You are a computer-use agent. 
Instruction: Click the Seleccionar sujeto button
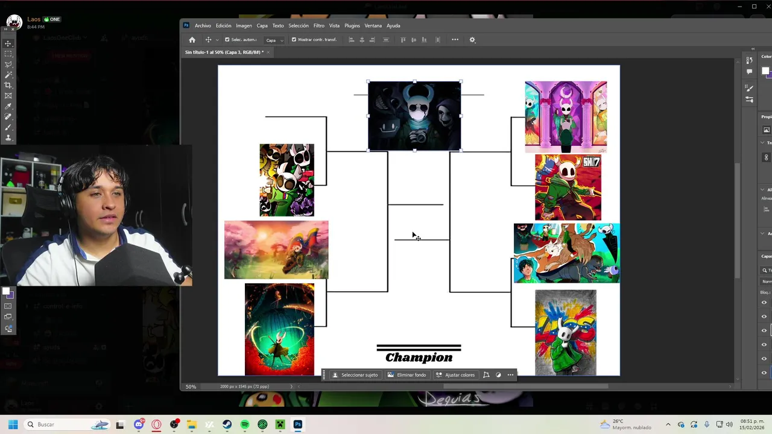pyautogui.click(x=355, y=375)
